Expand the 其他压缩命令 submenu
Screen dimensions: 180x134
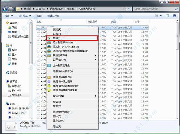tap(95, 55)
